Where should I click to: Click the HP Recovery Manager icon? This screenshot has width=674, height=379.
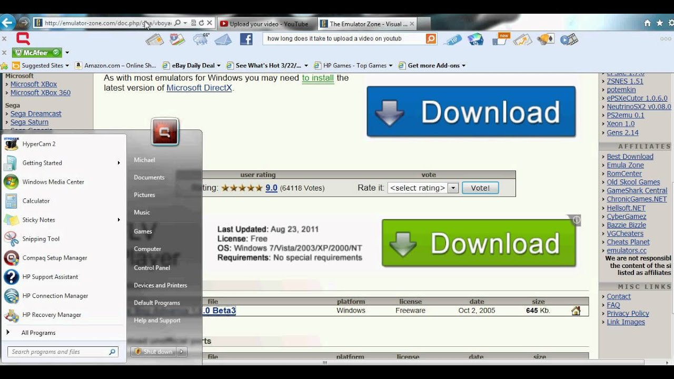point(11,315)
